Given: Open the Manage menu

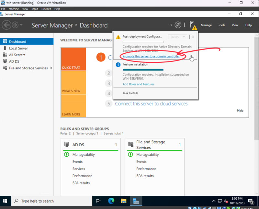Looking at the screenshot, I should click(x=206, y=25).
